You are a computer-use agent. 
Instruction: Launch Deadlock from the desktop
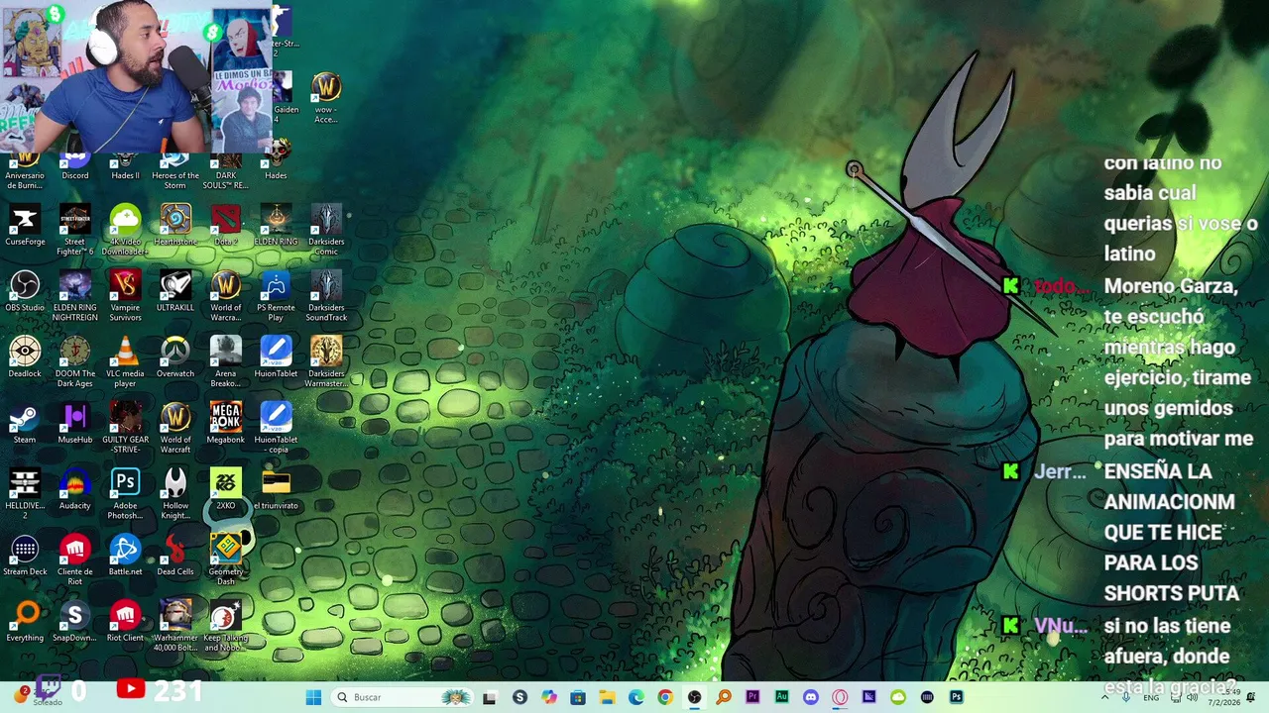[x=25, y=357]
